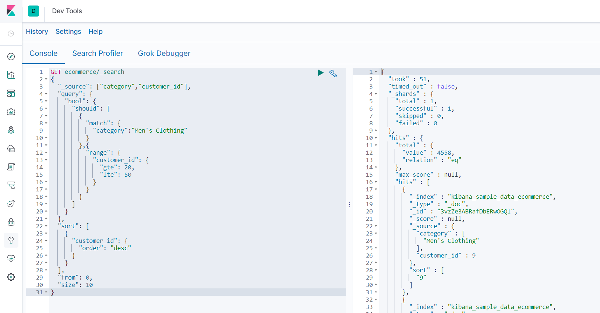Open Visualize chart icon in sidebar
This screenshot has width=600, height=313.
pyautogui.click(x=11, y=75)
